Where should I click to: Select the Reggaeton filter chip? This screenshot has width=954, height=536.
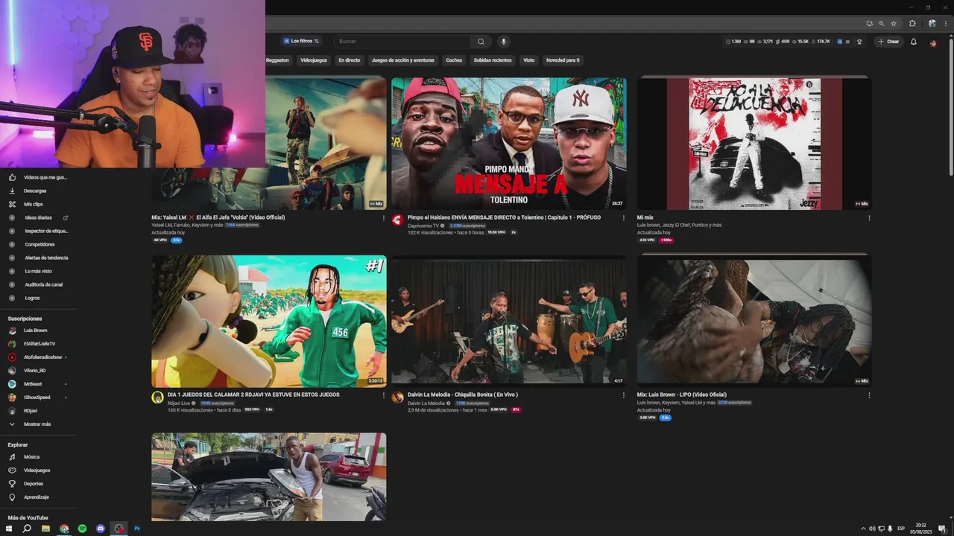[277, 60]
